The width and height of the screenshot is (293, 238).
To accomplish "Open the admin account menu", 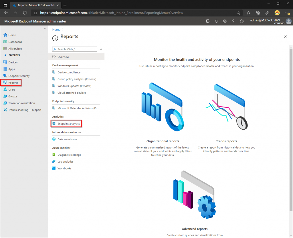I will [270, 21].
